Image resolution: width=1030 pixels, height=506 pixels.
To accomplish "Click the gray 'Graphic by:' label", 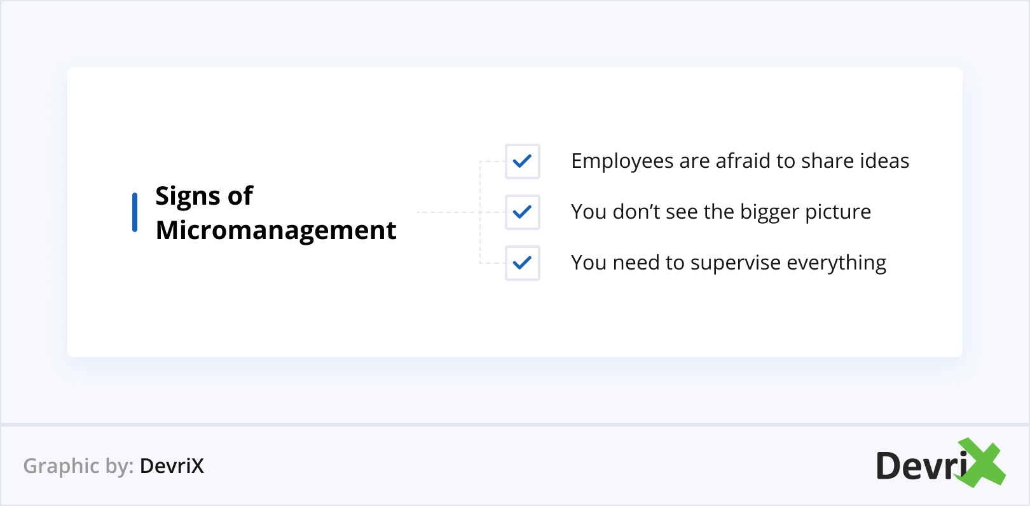I will [78, 466].
